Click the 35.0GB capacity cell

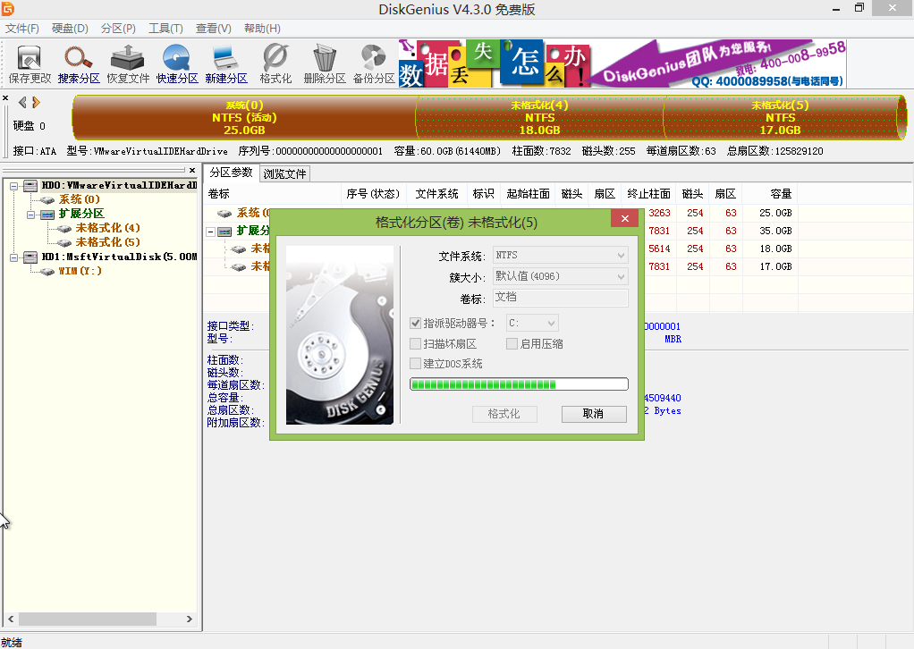[x=775, y=231]
